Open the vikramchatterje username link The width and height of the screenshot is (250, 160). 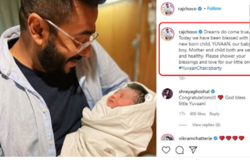[195, 138]
